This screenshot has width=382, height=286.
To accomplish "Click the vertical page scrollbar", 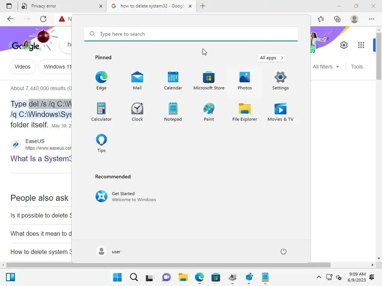I will pyautogui.click(x=379, y=57).
